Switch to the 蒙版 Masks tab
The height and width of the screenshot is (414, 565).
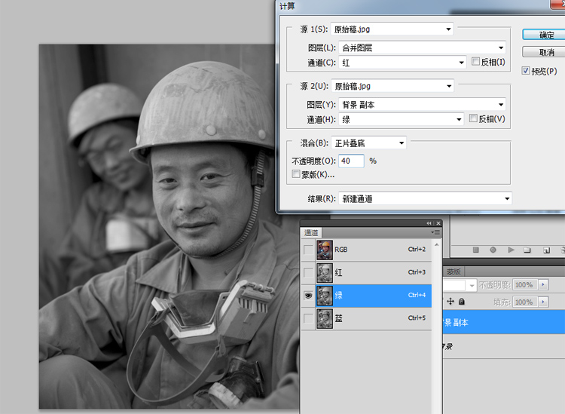click(x=454, y=271)
